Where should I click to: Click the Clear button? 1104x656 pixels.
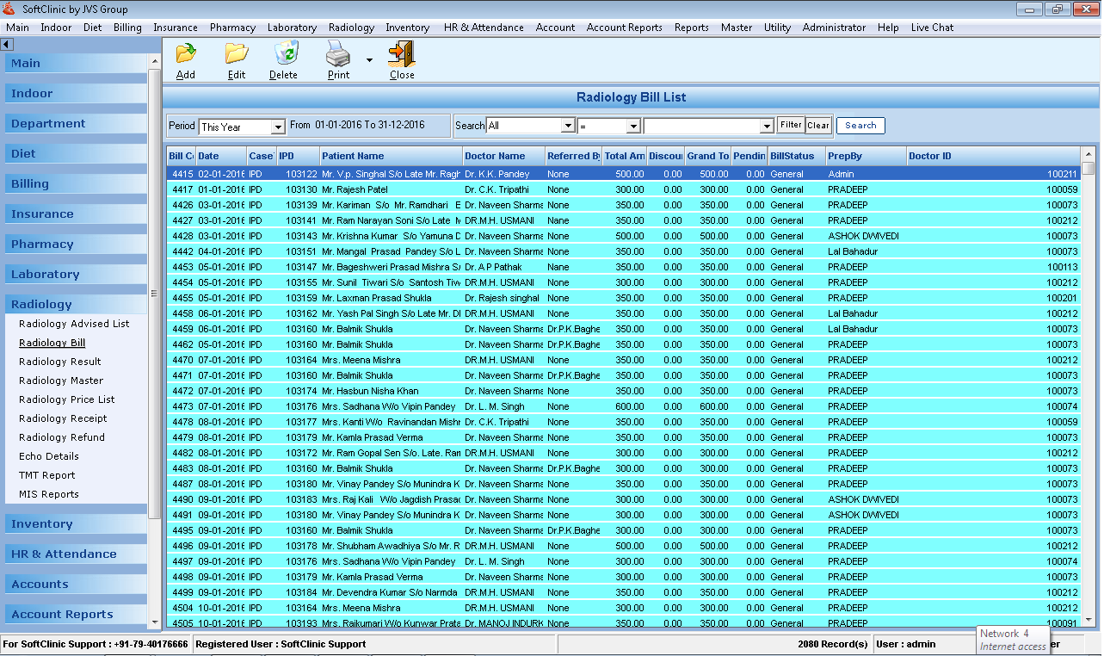click(x=817, y=126)
